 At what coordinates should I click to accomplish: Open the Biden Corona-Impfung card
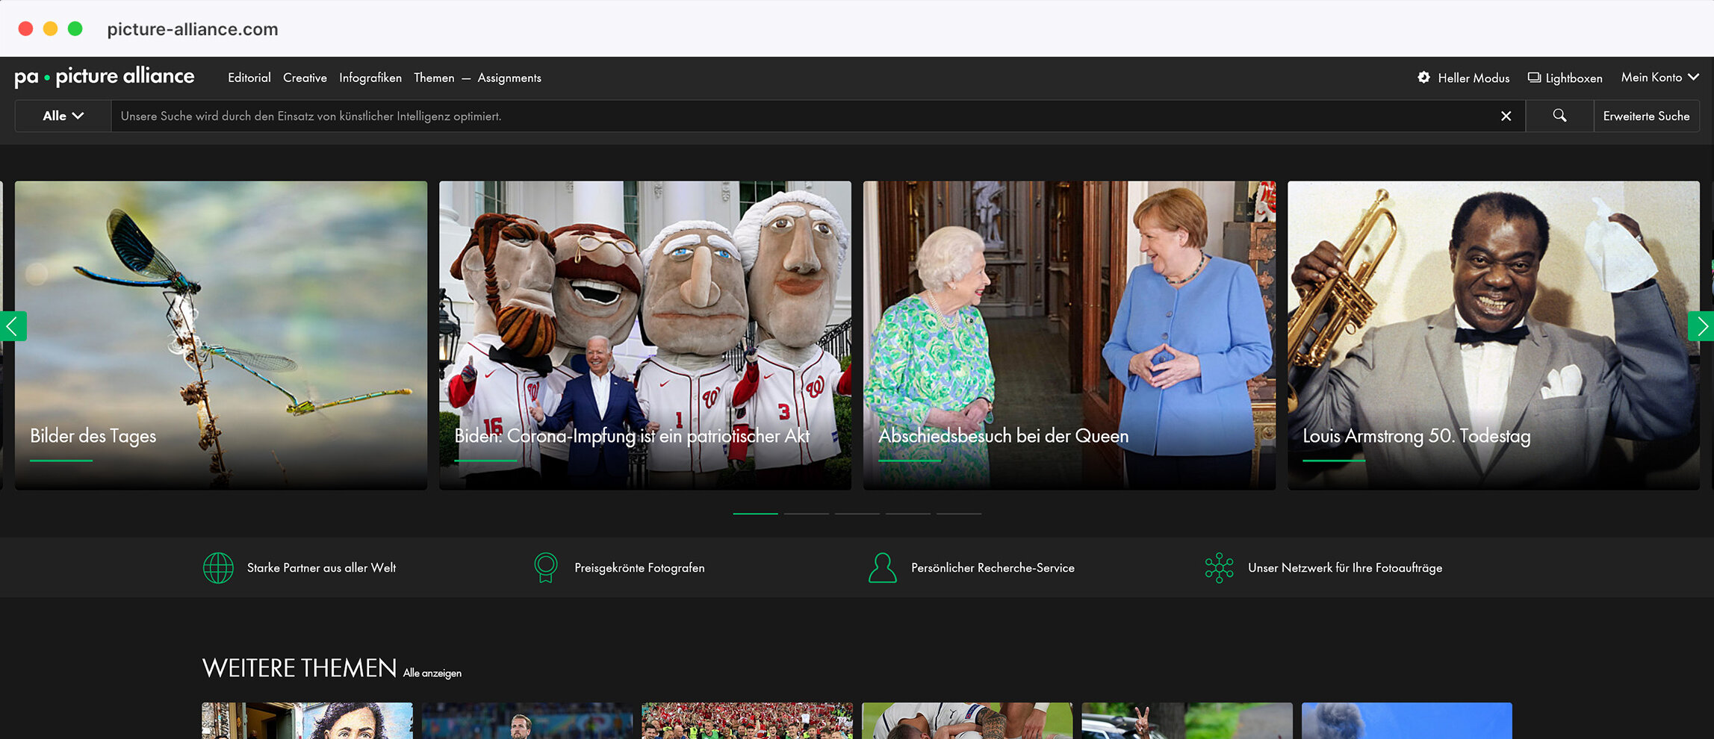pos(645,335)
